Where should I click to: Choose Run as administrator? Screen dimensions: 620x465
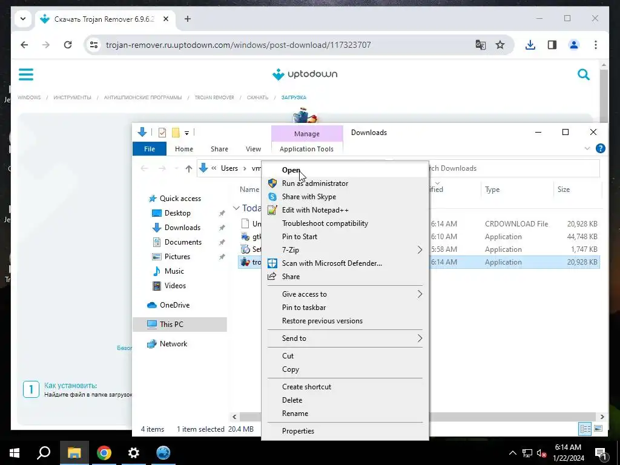point(345,183)
